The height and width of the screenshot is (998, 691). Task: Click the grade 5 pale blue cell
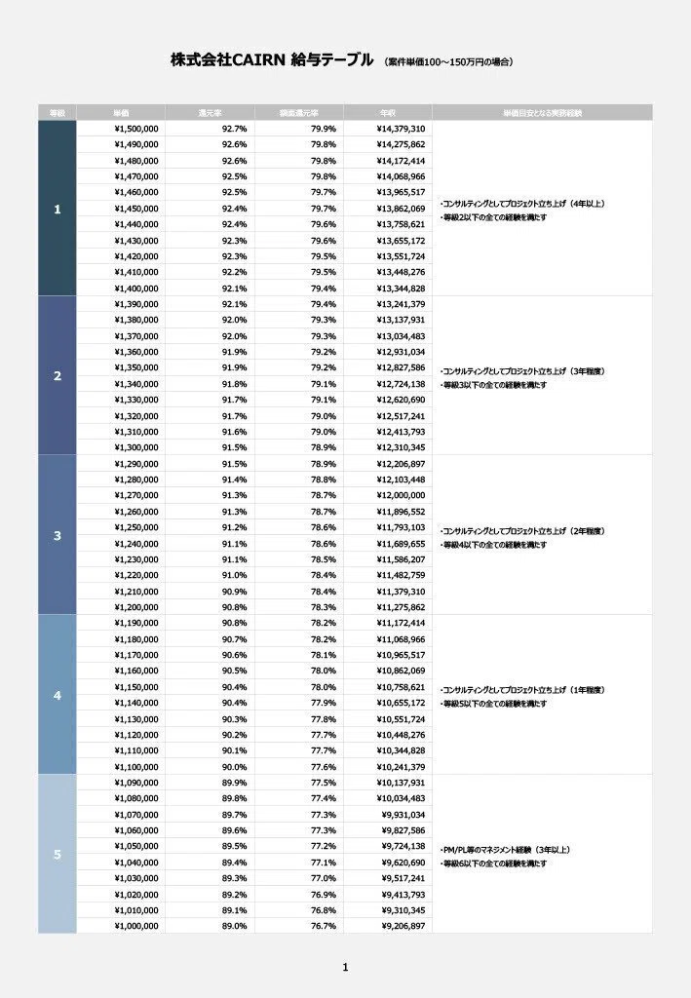click(58, 854)
